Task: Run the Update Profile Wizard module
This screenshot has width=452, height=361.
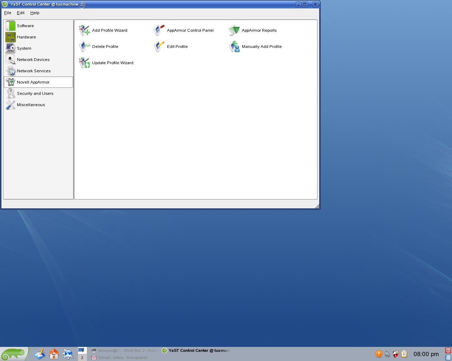Action: (x=106, y=63)
